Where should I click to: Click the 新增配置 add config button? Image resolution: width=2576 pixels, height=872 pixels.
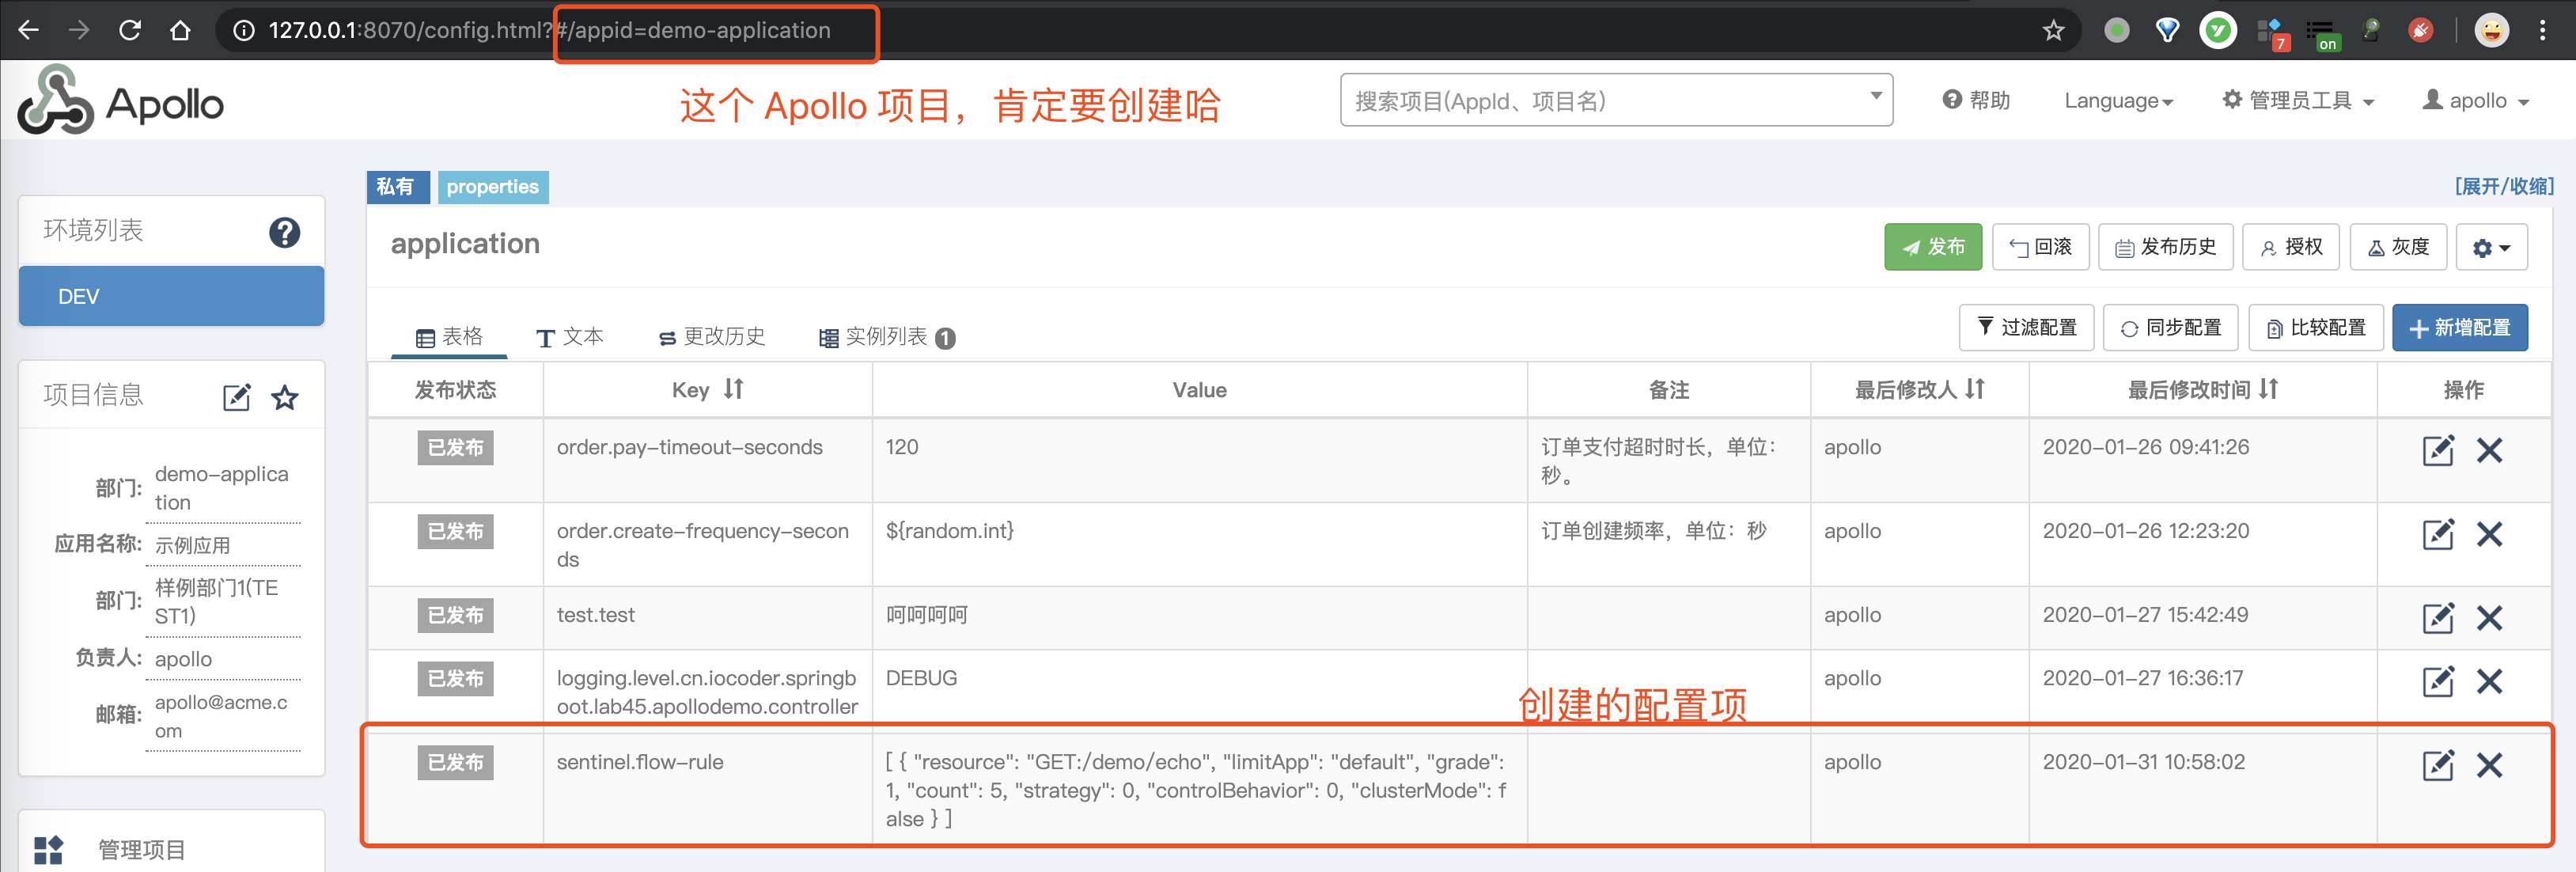pyautogui.click(x=2459, y=328)
